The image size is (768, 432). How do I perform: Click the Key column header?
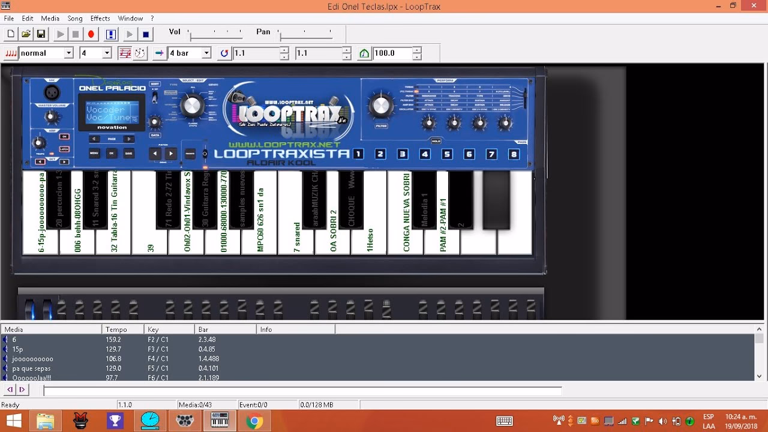tap(170, 329)
